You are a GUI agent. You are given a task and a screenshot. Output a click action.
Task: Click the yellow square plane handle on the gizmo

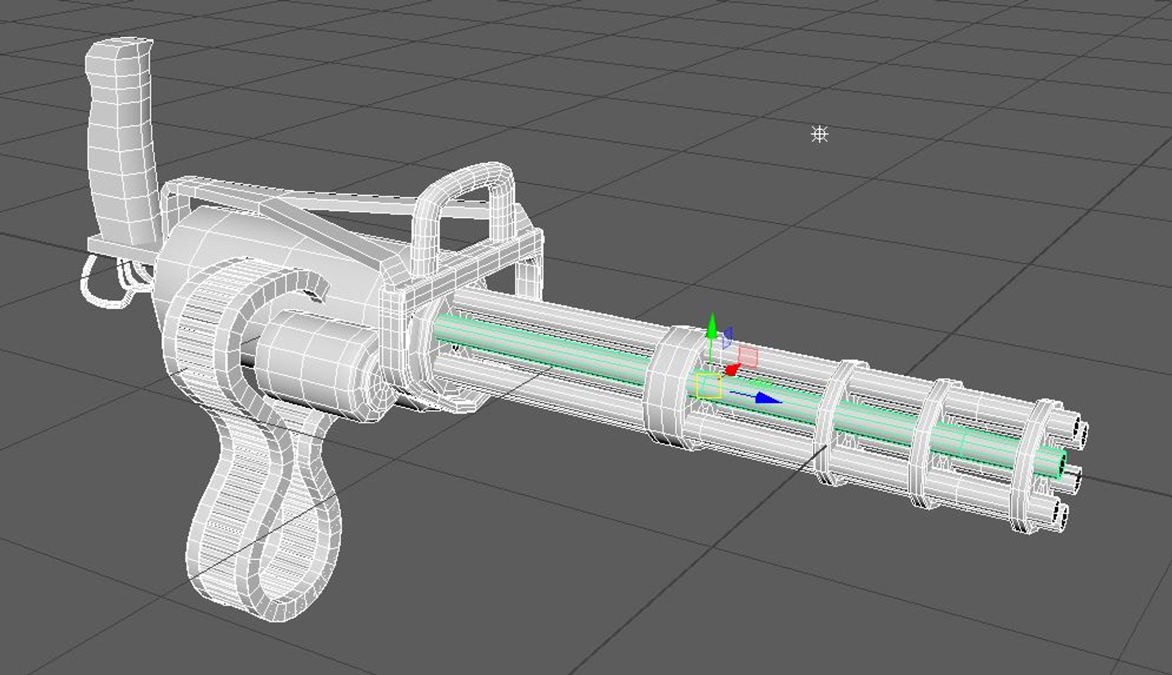tap(708, 386)
